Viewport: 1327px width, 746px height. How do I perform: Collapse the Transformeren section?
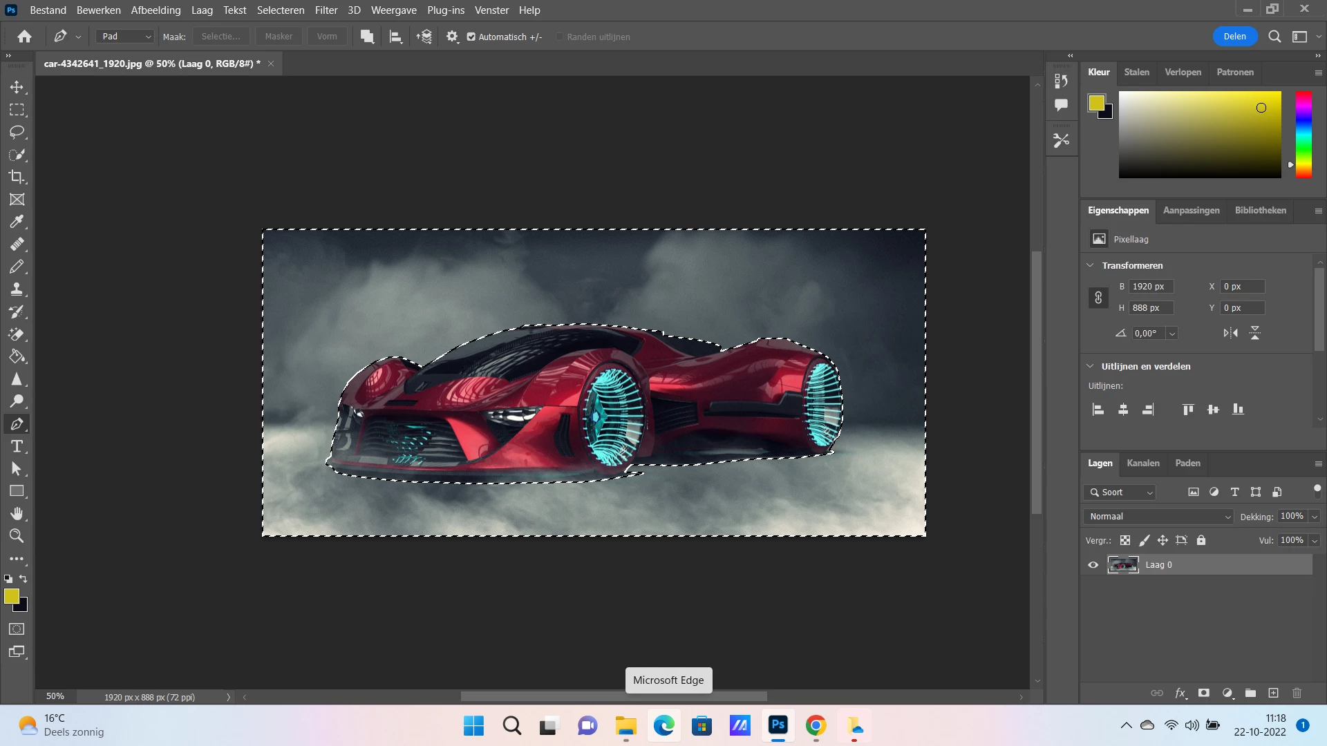(x=1091, y=265)
